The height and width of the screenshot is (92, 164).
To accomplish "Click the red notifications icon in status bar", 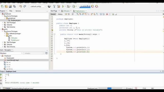I will point(136,88).
